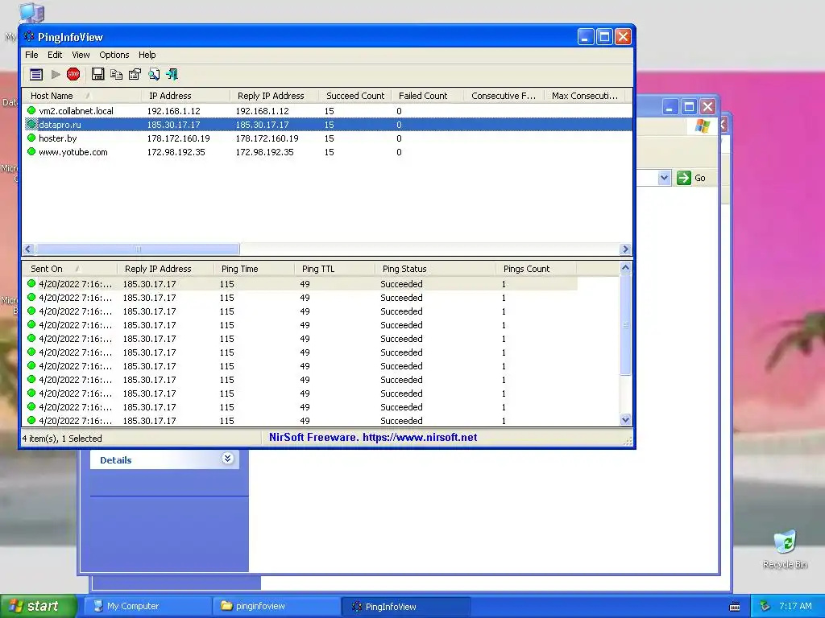Click reply IP 172.98.192.35 cell
This screenshot has width=825, height=618.
[264, 152]
